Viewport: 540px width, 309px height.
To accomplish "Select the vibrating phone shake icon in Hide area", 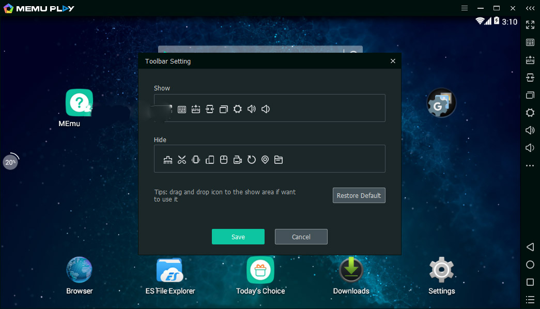I will coord(196,160).
